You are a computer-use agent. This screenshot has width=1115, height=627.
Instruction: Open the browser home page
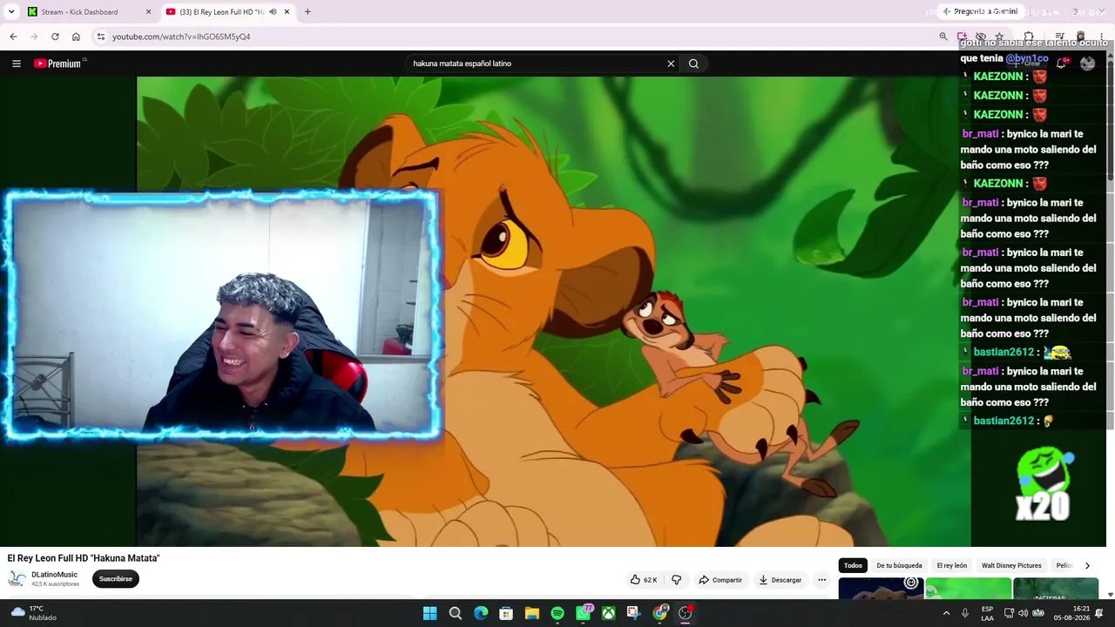coord(76,37)
